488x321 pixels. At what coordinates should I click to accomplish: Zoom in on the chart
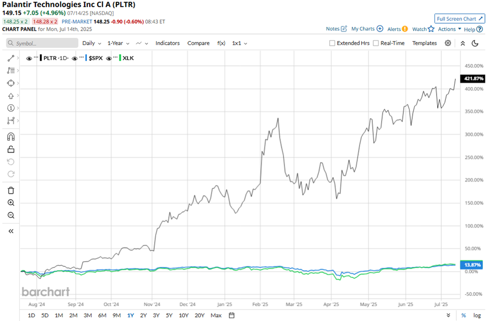point(11,203)
